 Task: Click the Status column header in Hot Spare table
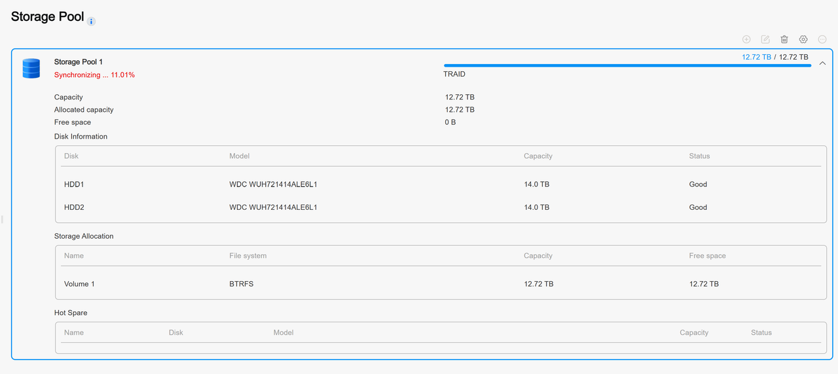point(761,333)
